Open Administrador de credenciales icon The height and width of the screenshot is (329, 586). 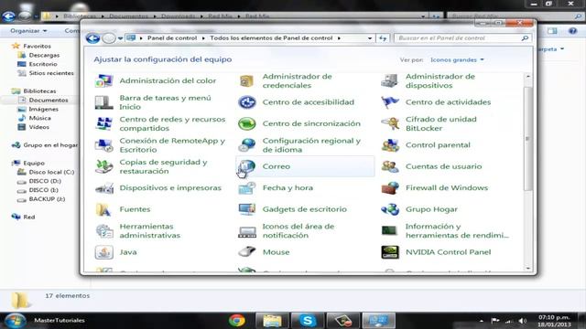click(x=246, y=80)
